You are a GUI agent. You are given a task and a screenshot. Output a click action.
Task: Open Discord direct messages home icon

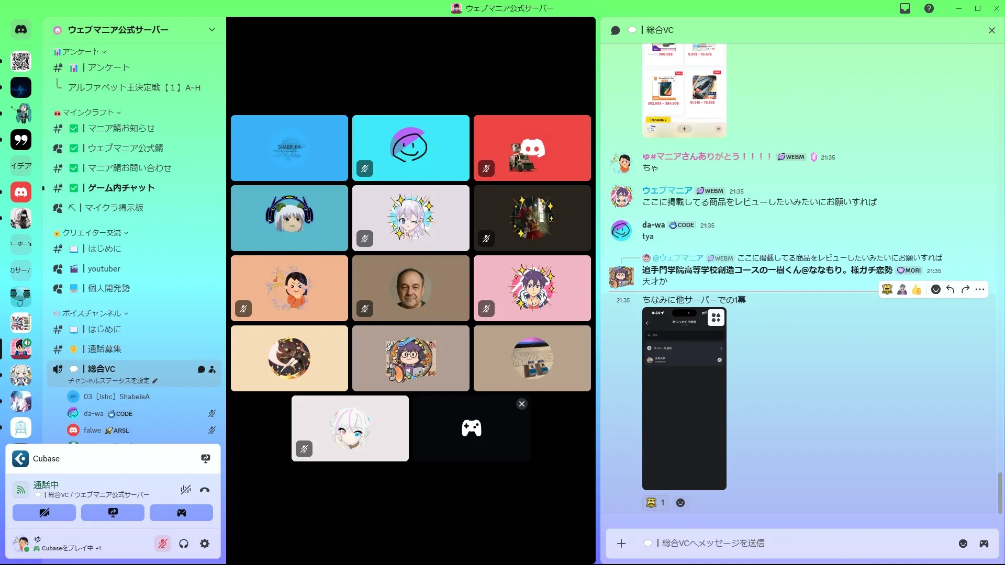[21, 30]
